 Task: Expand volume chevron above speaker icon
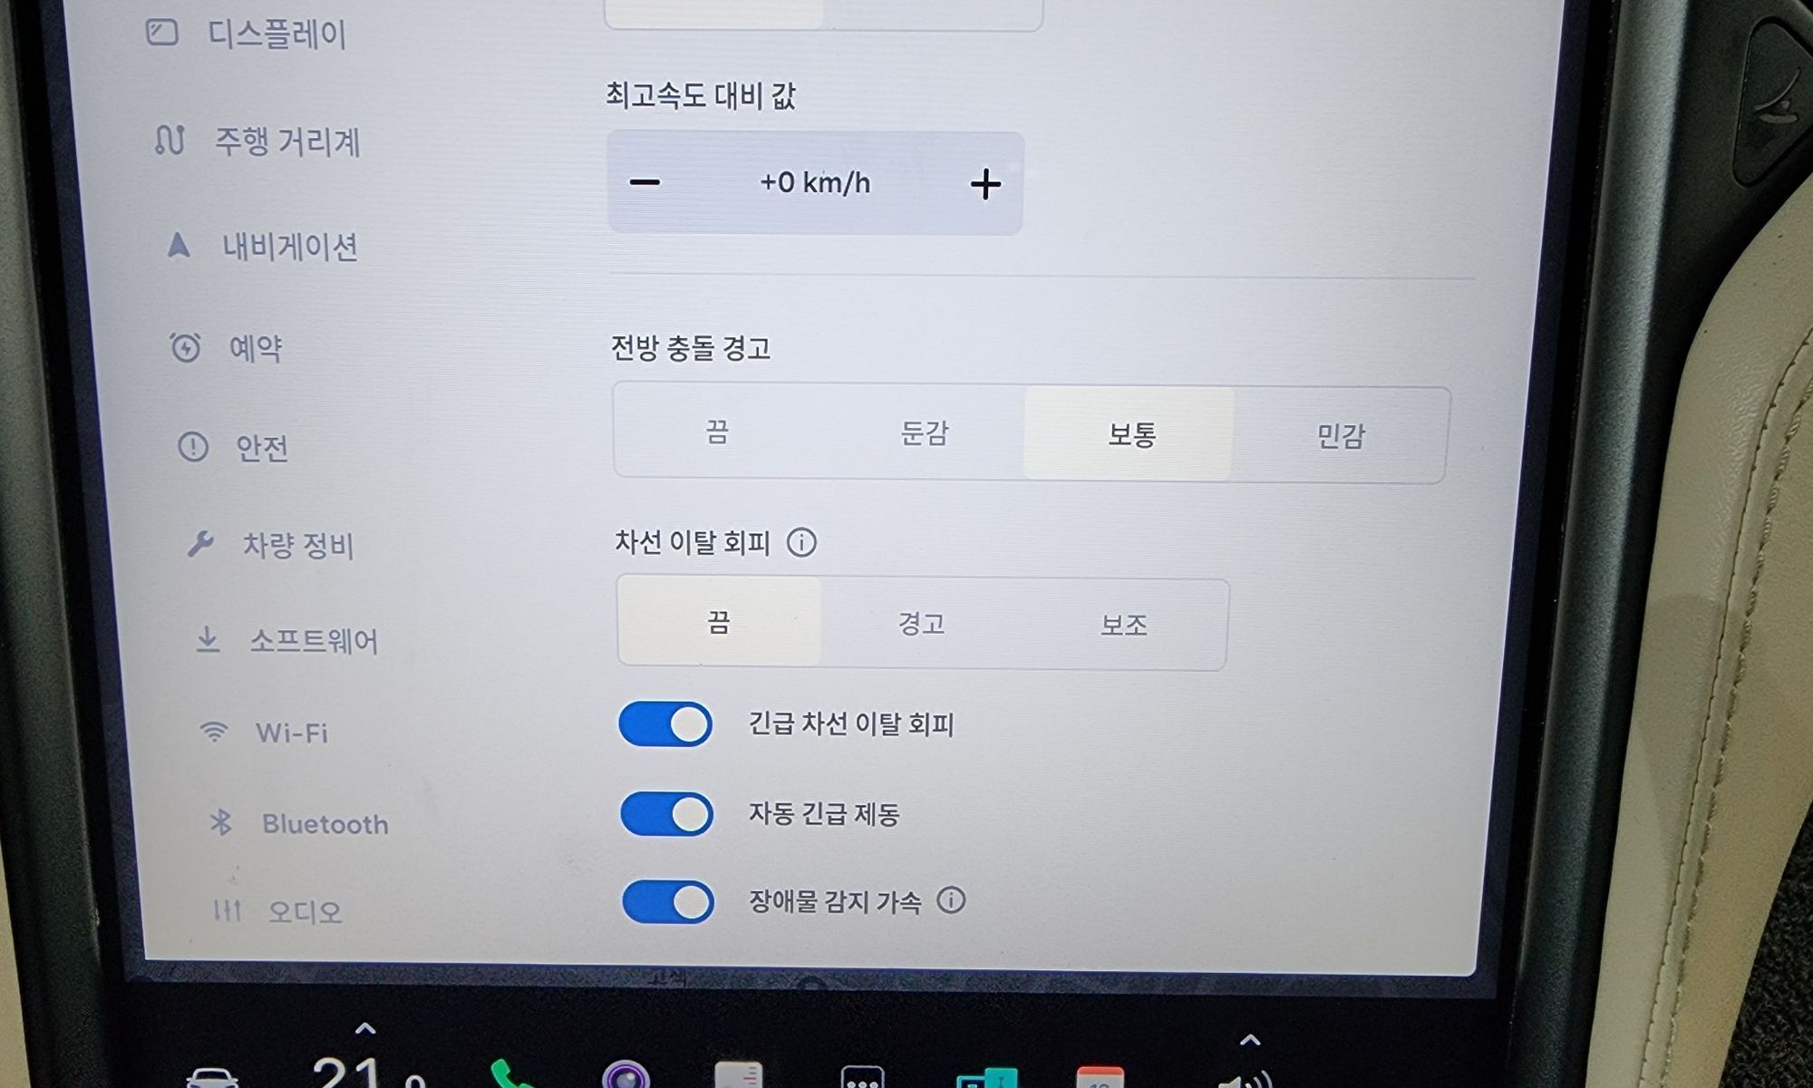[x=1250, y=1040]
